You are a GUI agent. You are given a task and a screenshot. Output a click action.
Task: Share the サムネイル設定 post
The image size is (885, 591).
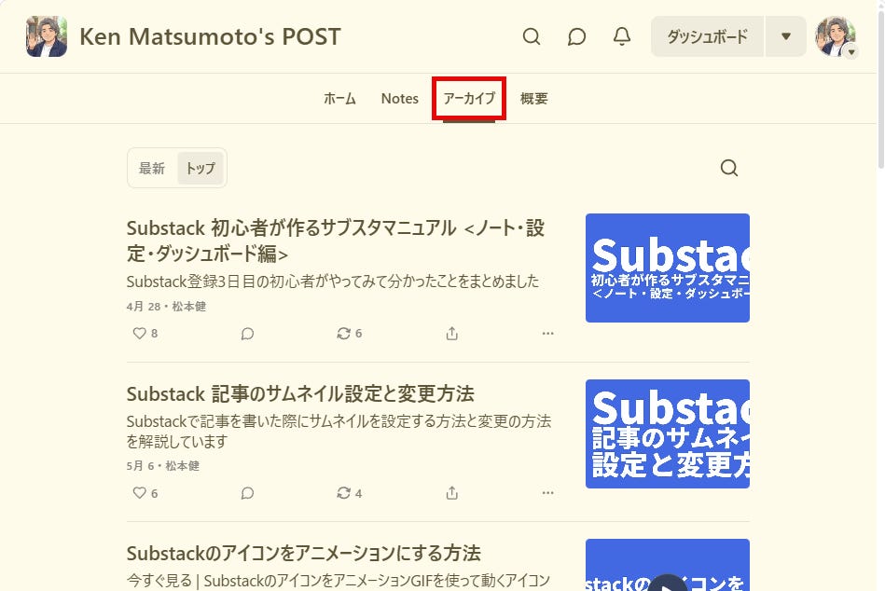click(451, 493)
